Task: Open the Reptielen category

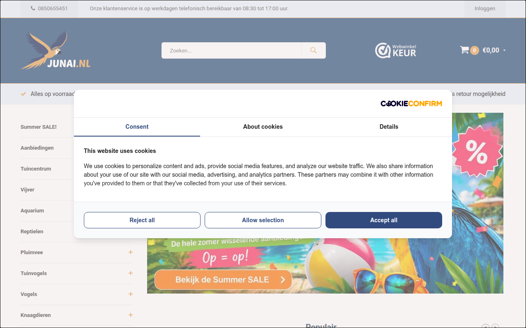Action: pyautogui.click(x=32, y=232)
